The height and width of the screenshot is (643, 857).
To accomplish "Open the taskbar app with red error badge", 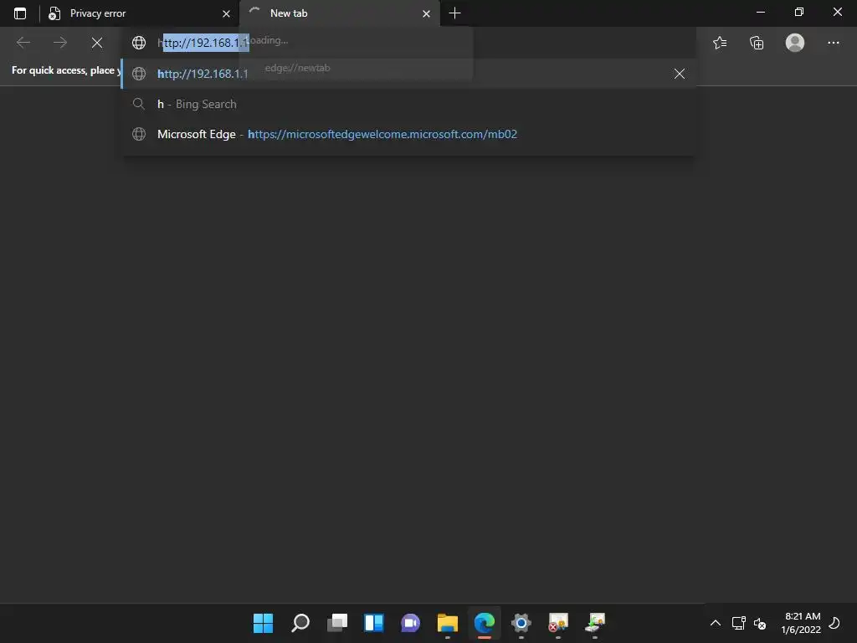I will tap(558, 623).
